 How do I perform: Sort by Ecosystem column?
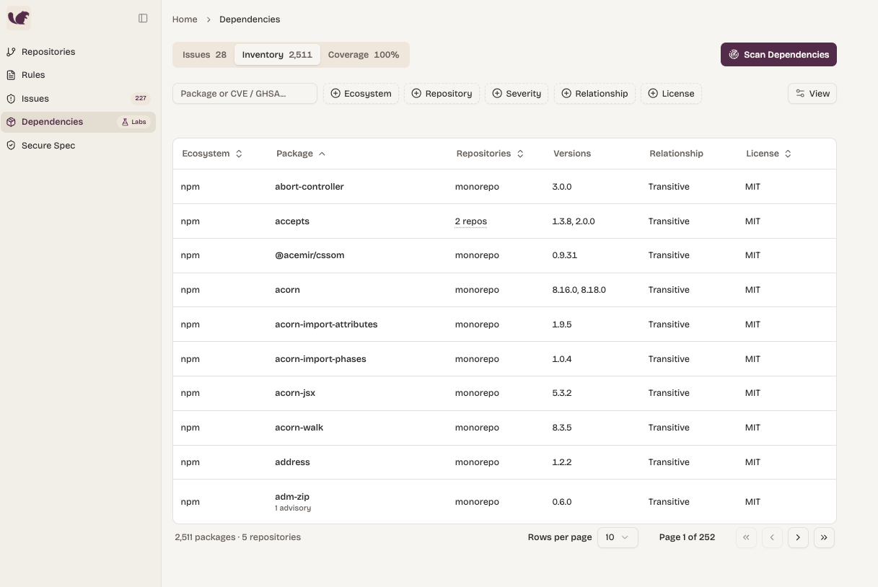point(212,154)
